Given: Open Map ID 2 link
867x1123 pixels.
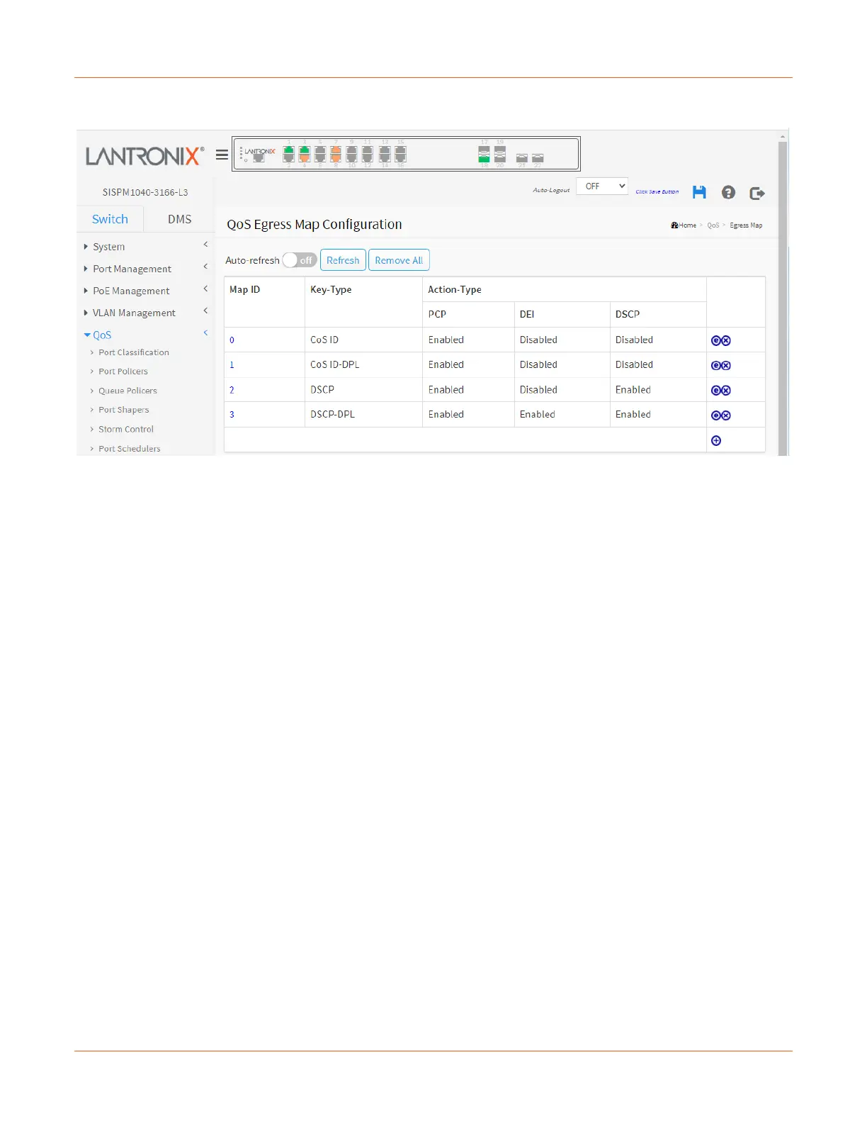Looking at the screenshot, I should [x=232, y=390].
